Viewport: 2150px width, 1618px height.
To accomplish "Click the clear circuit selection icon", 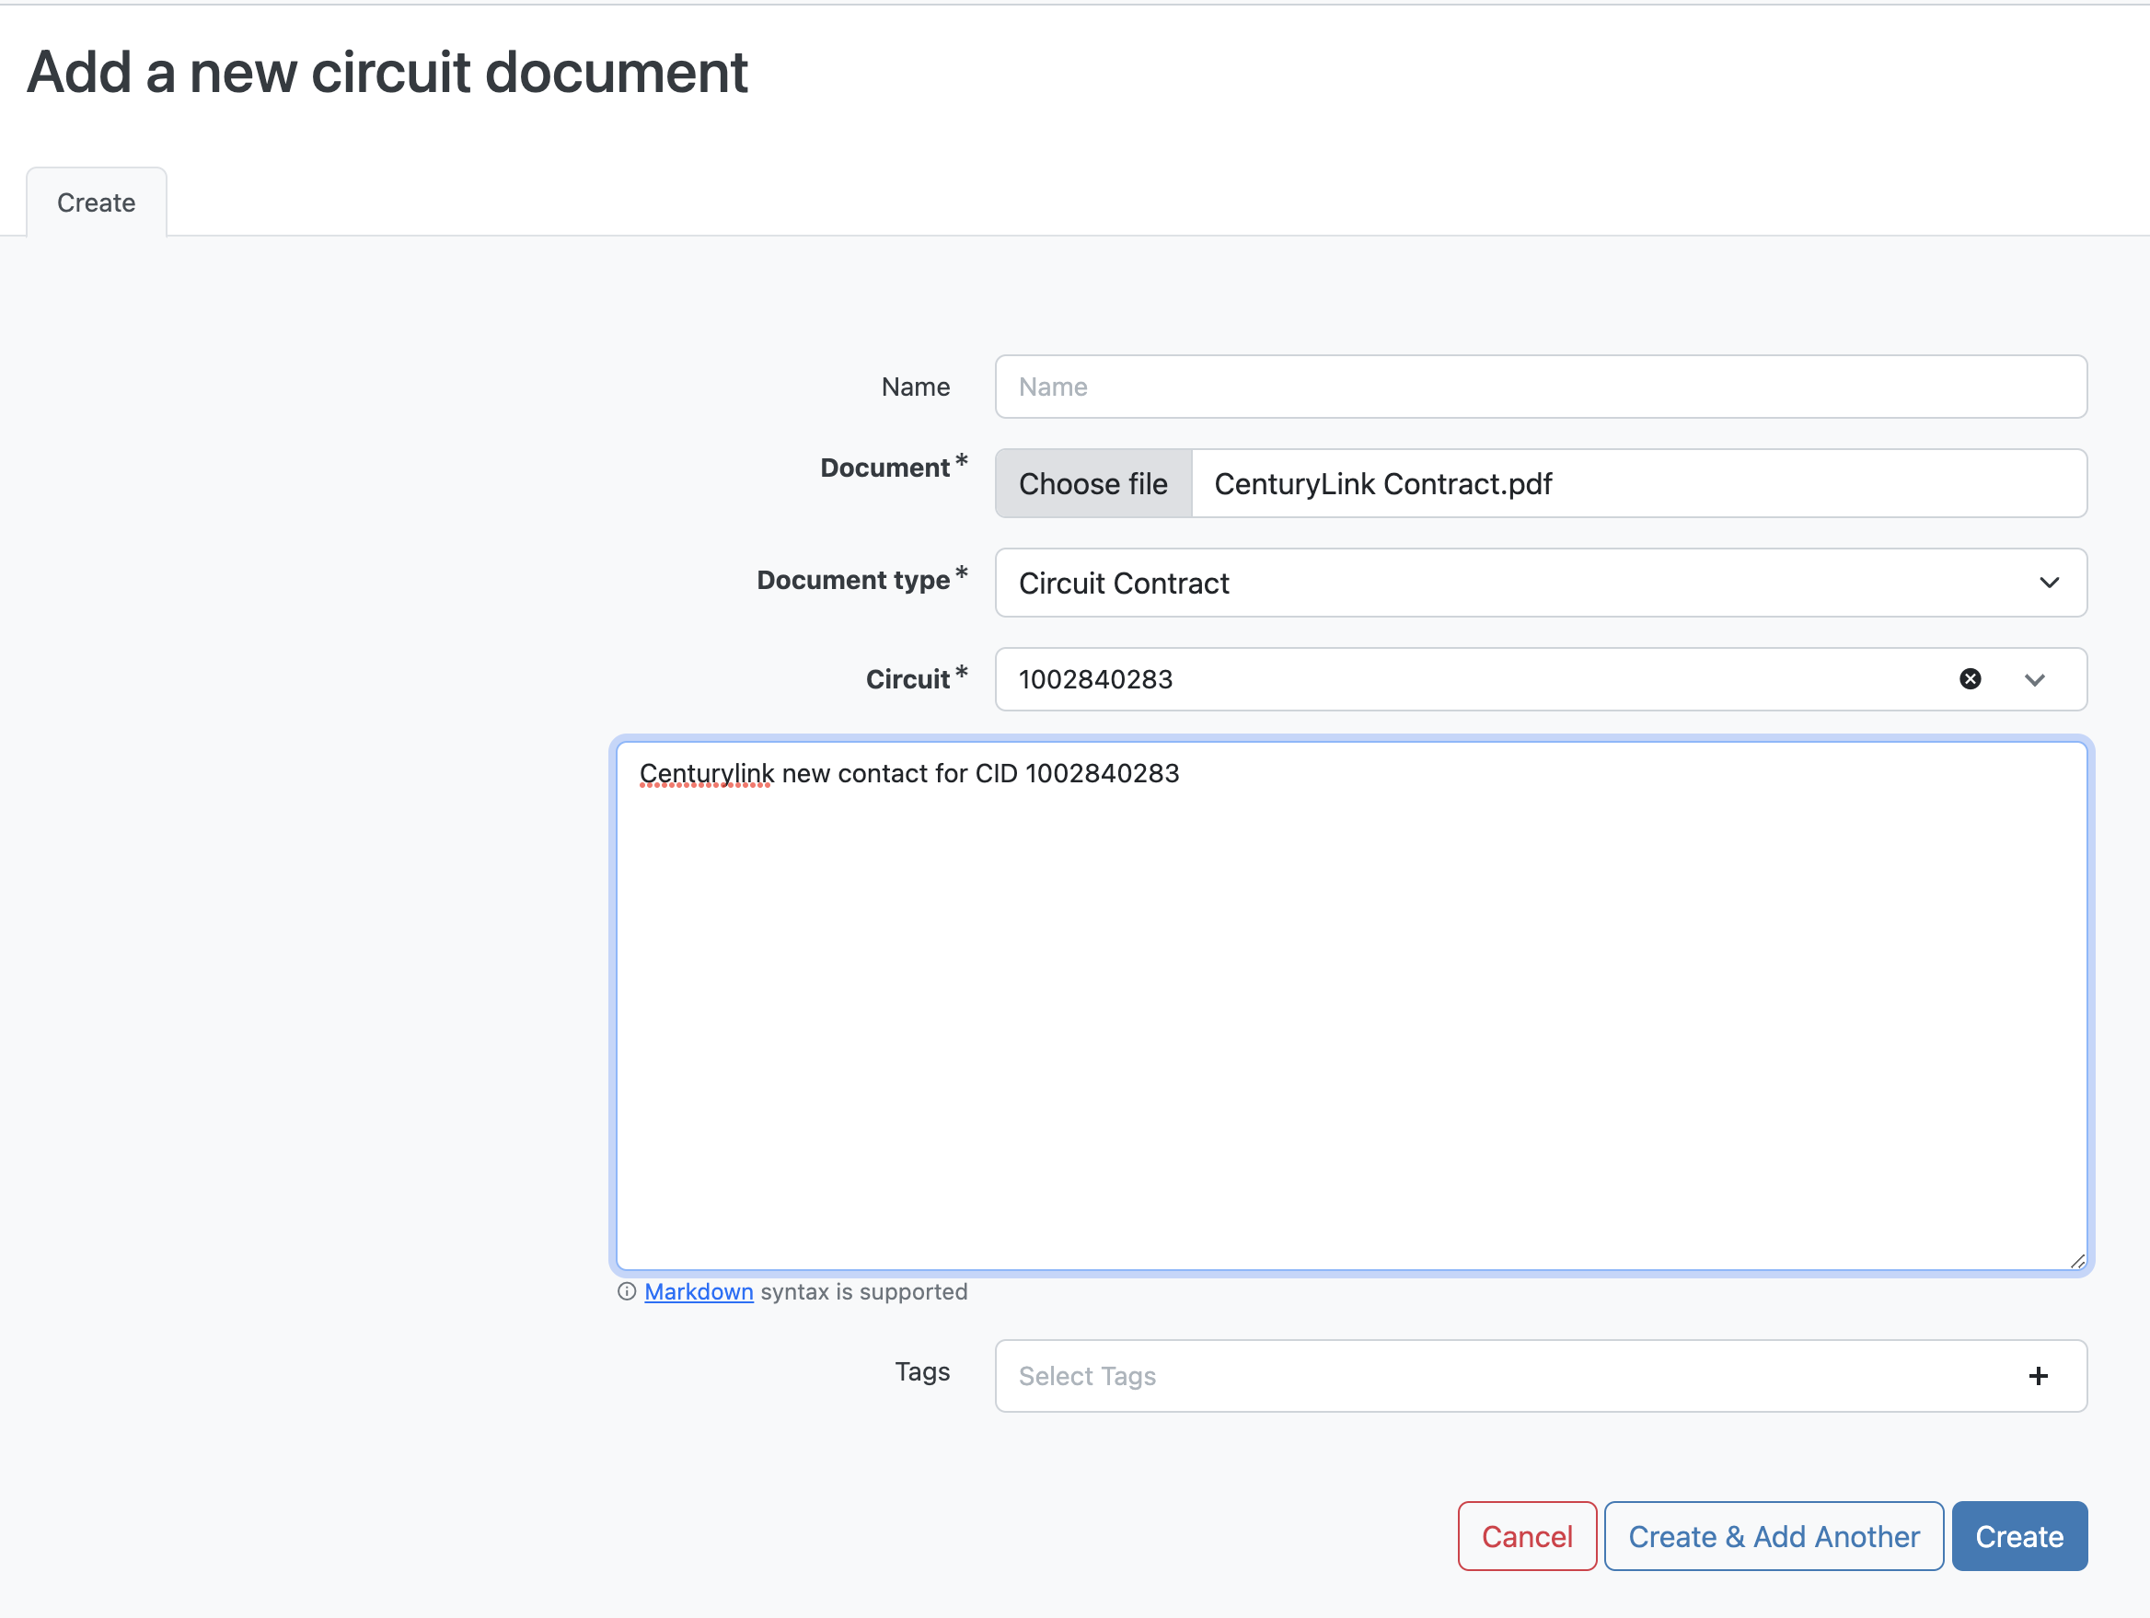I will [x=1970, y=678].
